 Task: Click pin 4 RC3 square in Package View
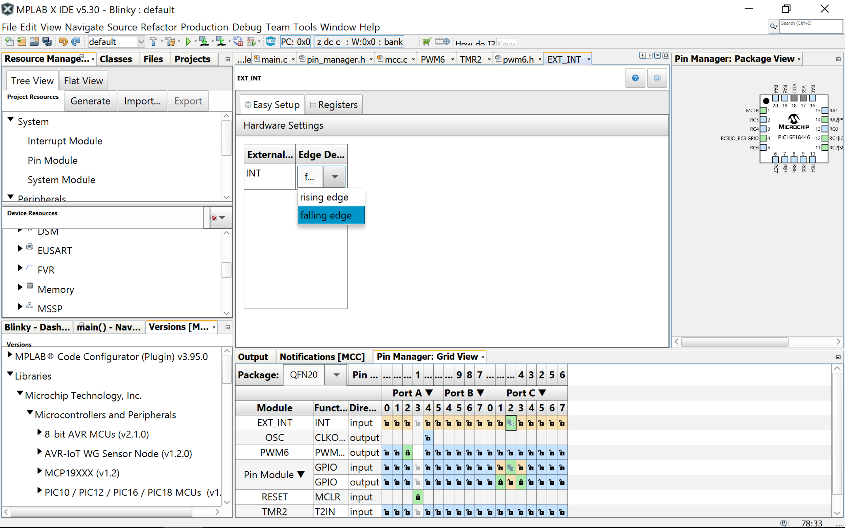(764, 138)
